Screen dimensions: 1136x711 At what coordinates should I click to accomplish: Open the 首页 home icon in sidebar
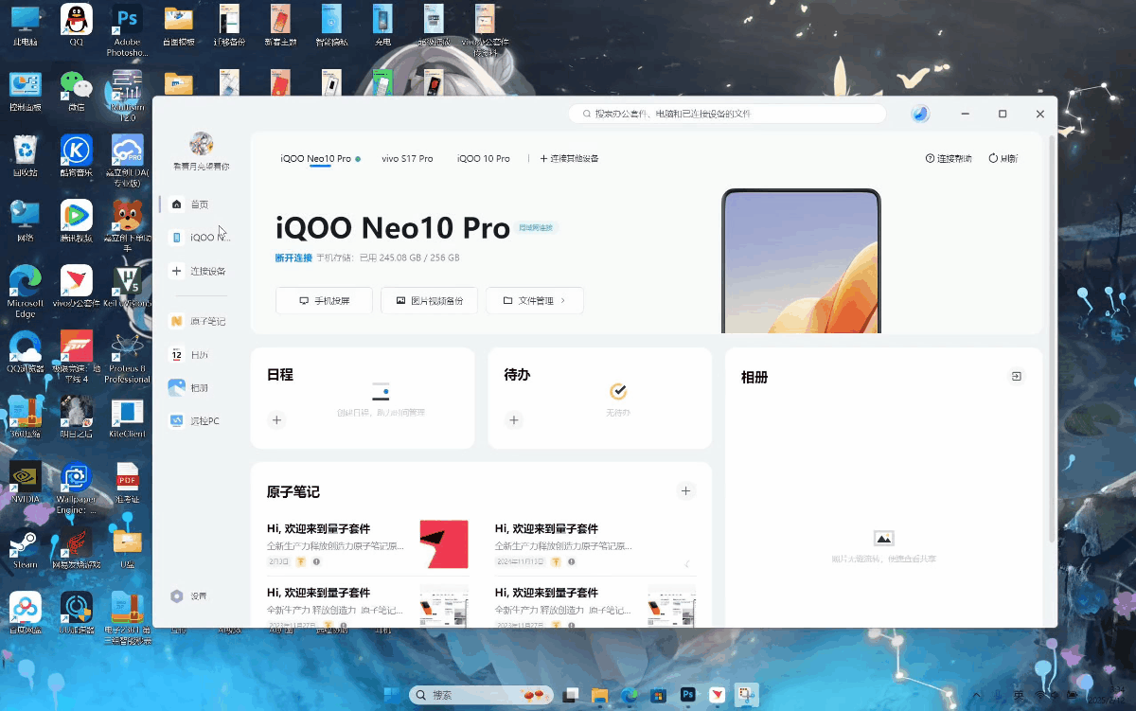point(176,204)
